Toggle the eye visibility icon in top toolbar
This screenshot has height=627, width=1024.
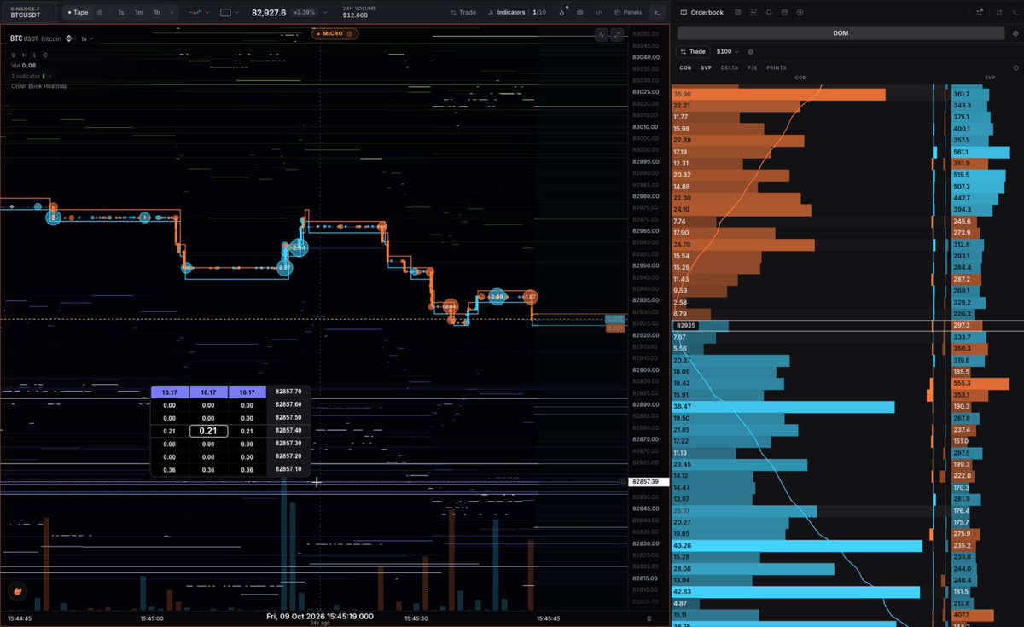[x=580, y=13]
